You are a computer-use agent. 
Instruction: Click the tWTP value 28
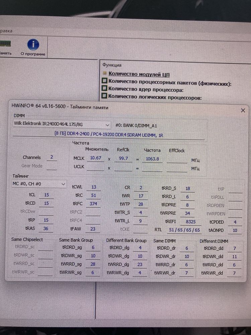coord(141,204)
